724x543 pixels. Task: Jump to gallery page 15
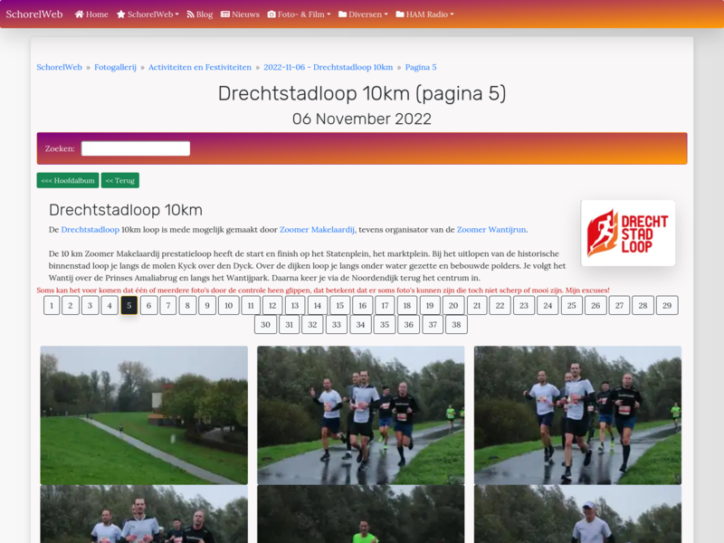pos(340,305)
